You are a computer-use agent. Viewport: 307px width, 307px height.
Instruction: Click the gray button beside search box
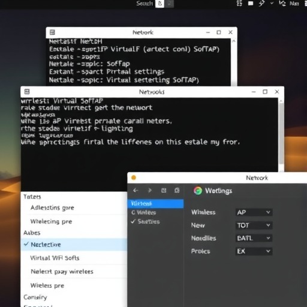169,4
